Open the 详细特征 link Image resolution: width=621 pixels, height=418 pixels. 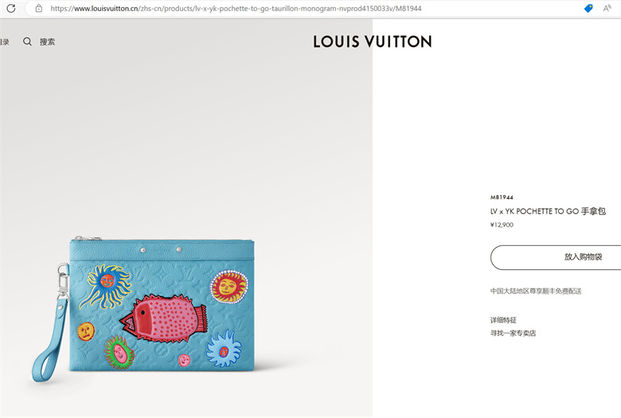pos(503,320)
